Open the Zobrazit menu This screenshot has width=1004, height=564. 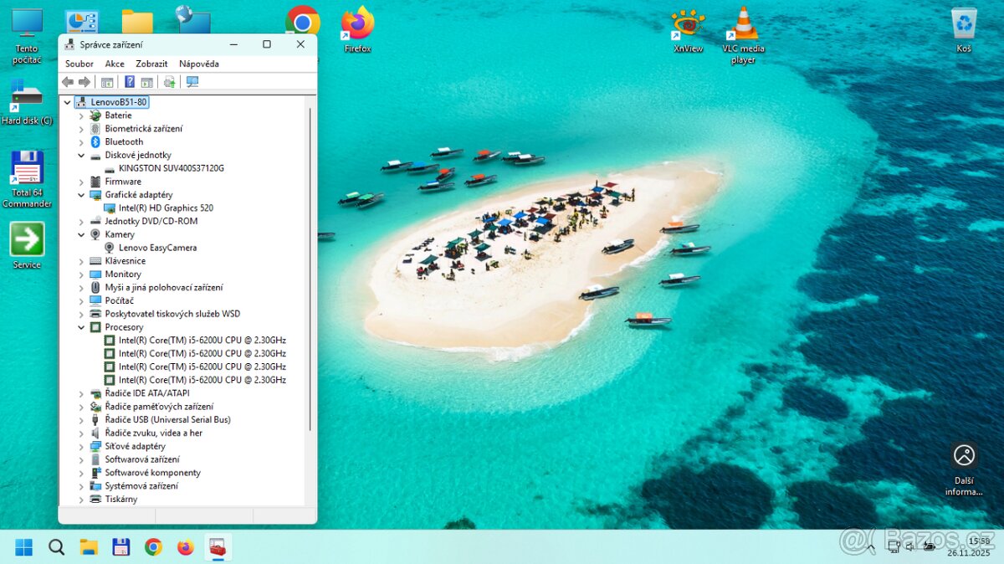151,63
